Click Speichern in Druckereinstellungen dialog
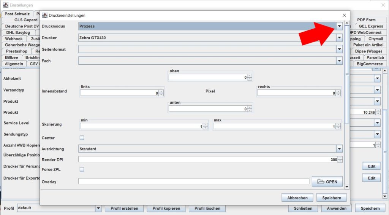The height and width of the screenshot is (215, 389). pos(331,197)
